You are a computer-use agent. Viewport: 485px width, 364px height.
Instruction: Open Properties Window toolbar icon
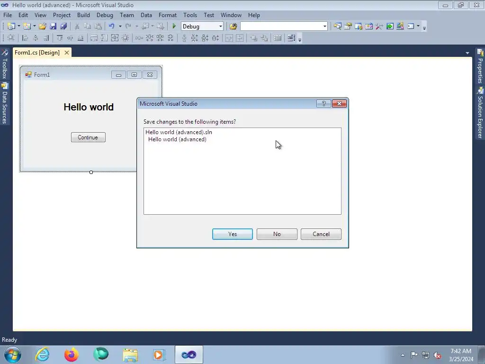348,27
